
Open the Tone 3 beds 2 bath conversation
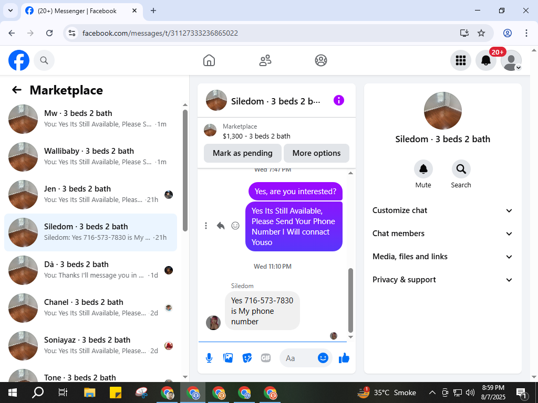(90, 376)
